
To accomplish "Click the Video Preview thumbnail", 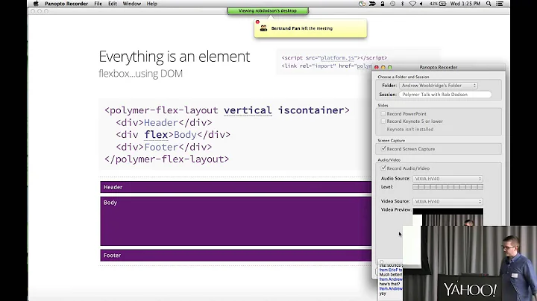I will pyautogui.click(x=448, y=217).
